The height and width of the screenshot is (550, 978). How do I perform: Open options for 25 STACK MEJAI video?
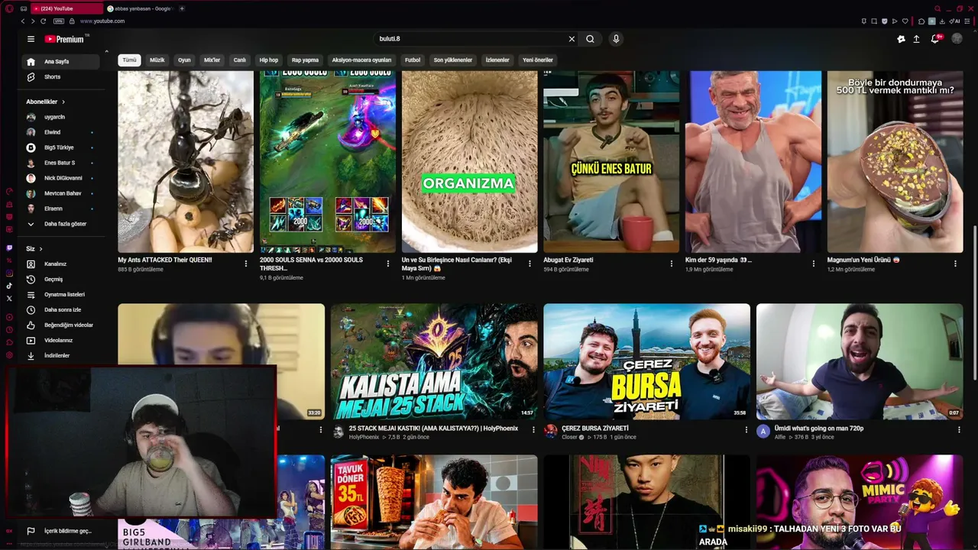[533, 430]
